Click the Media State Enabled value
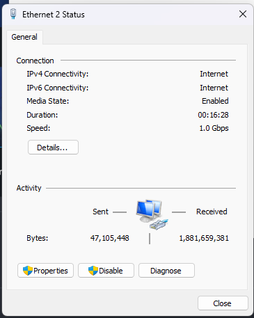The width and height of the screenshot is (254, 318). pyautogui.click(x=215, y=101)
